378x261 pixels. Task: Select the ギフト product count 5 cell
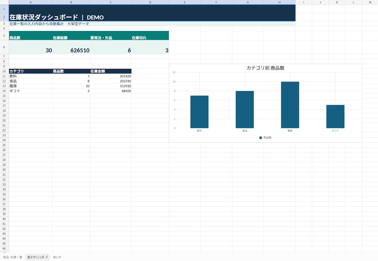(71, 91)
